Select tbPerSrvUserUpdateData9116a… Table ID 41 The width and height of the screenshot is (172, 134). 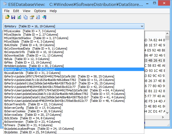point(74,97)
